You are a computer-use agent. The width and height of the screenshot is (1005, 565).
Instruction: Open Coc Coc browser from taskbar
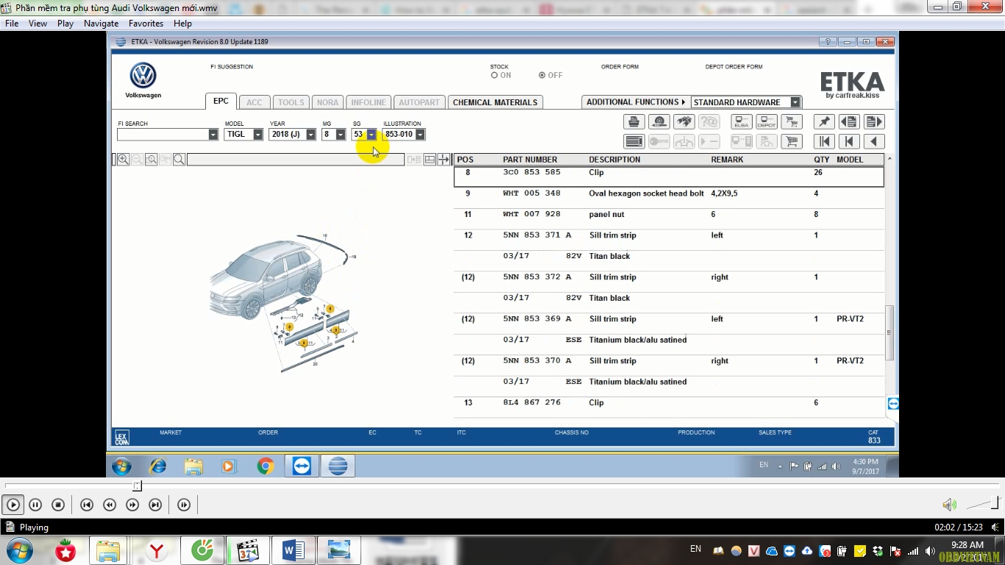pos(202,550)
